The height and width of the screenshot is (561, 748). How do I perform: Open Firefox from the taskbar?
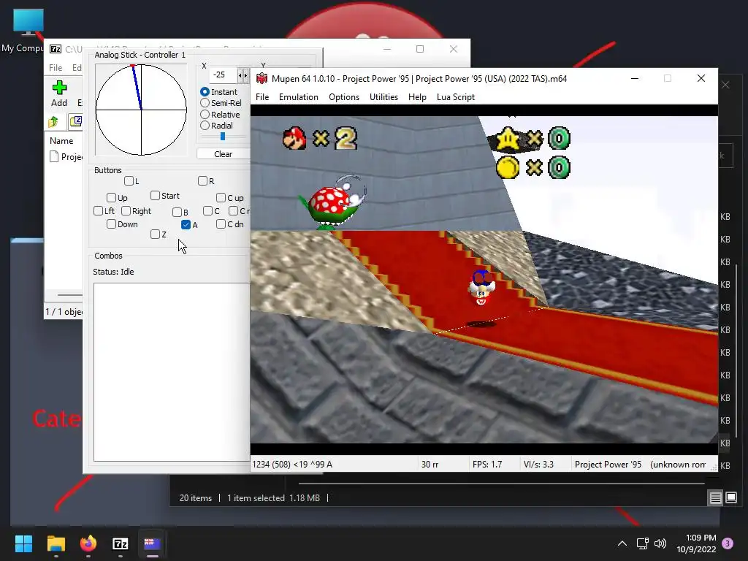88,543
